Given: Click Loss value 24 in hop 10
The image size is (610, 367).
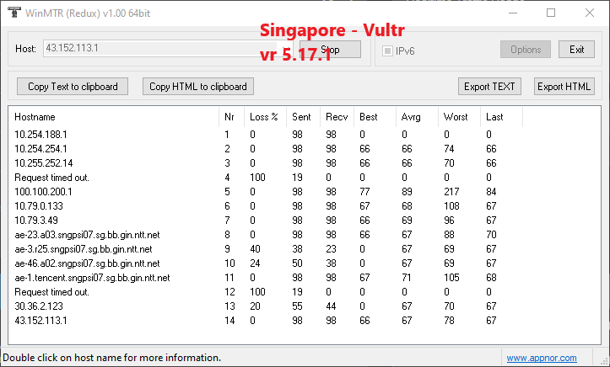Looking at the screenshot, I should (255, 263).
